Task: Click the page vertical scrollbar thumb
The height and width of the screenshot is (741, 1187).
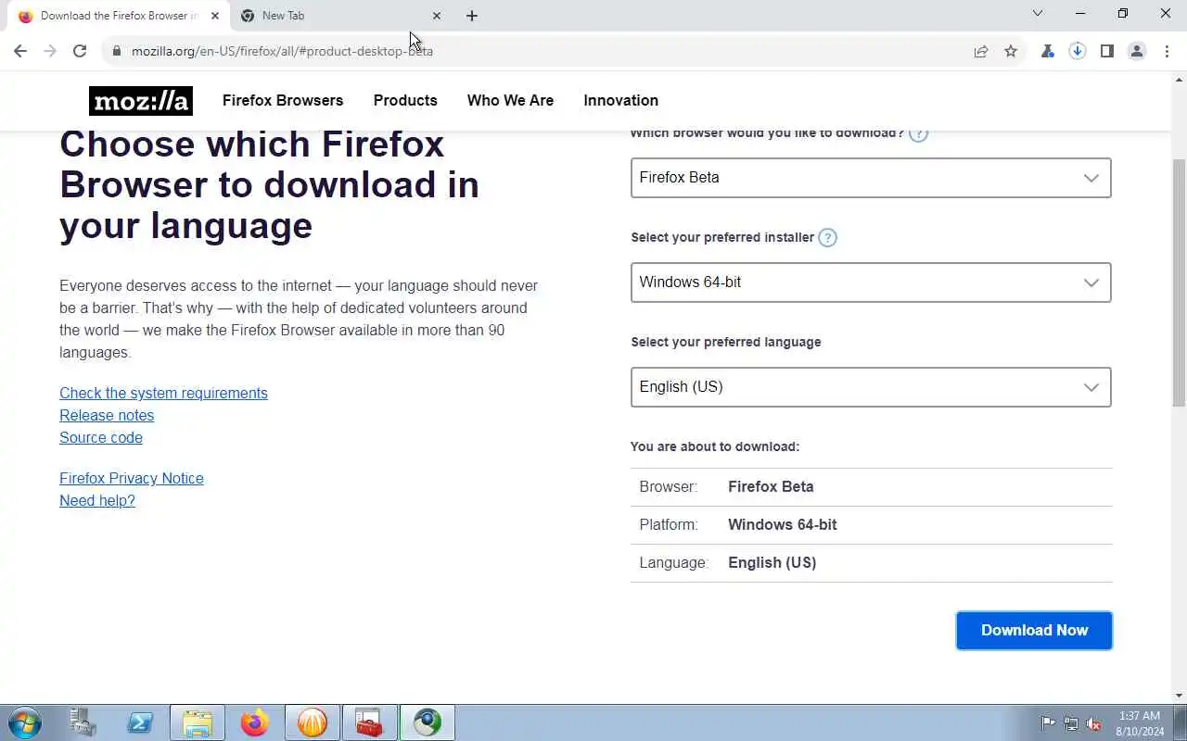Action: coord(1179,282)
